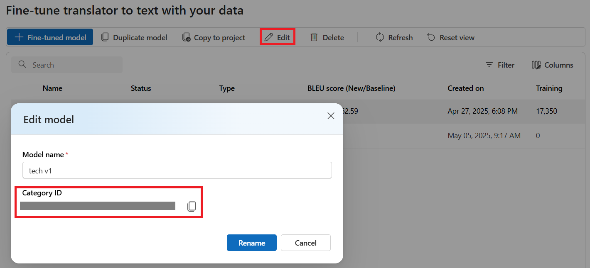The height and width of the screenshot is (268, 590).
Task: Expand the Fine-tuned model menu
Action: click(50, 37)
